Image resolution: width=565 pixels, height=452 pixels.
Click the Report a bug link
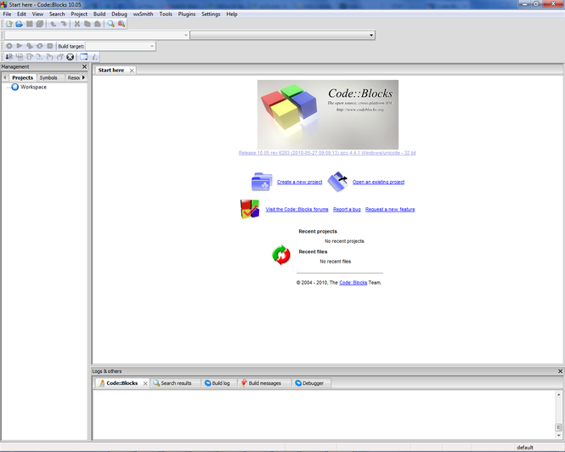click(x=347, y=209)
